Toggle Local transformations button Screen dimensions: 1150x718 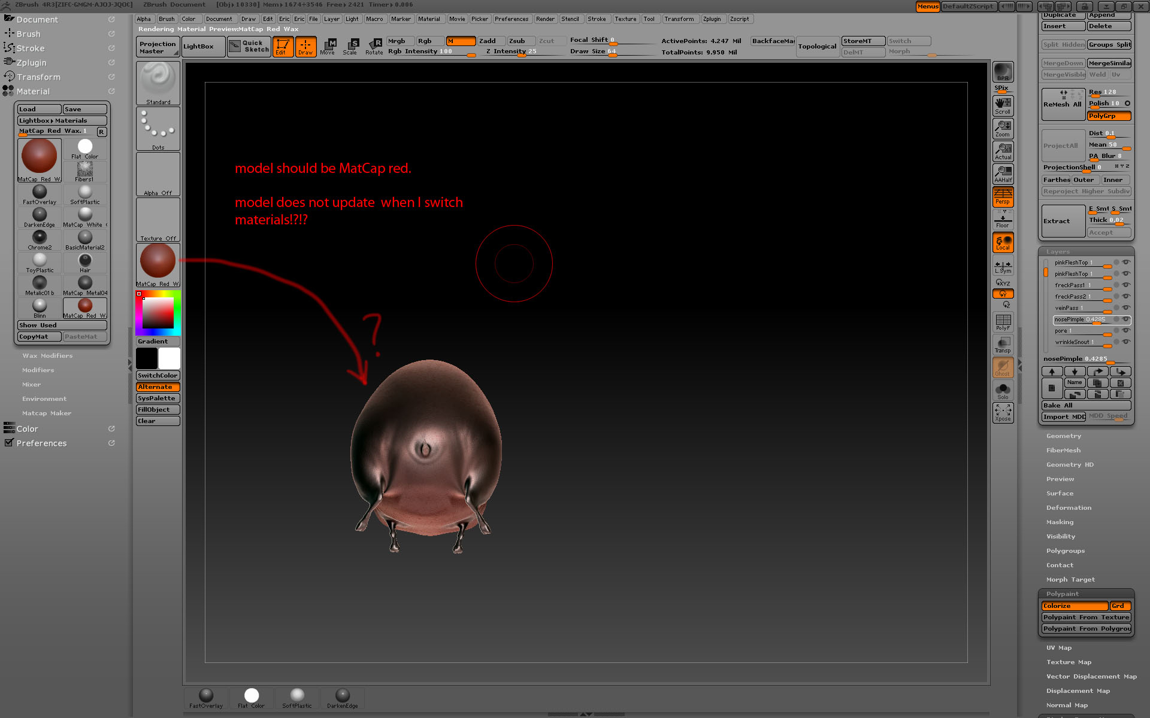point(1003,242)
